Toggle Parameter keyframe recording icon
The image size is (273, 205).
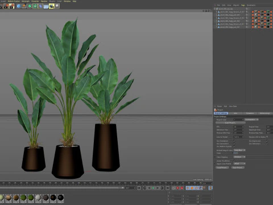pyautogui.click(x=201, y=188)
